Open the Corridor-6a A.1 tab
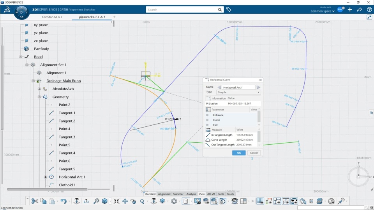This screenshot has width=374, height=210. [x=52, y=17]
